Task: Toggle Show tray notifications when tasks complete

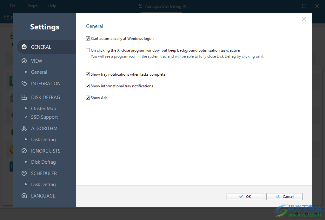Action: coord(88,74)
